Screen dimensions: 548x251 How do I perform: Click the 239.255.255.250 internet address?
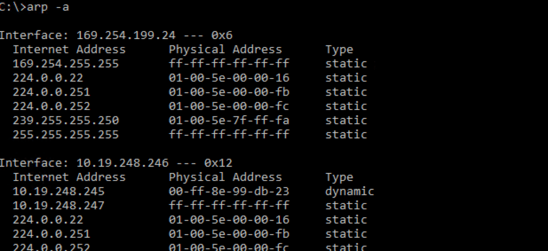[x=66, y=121]
